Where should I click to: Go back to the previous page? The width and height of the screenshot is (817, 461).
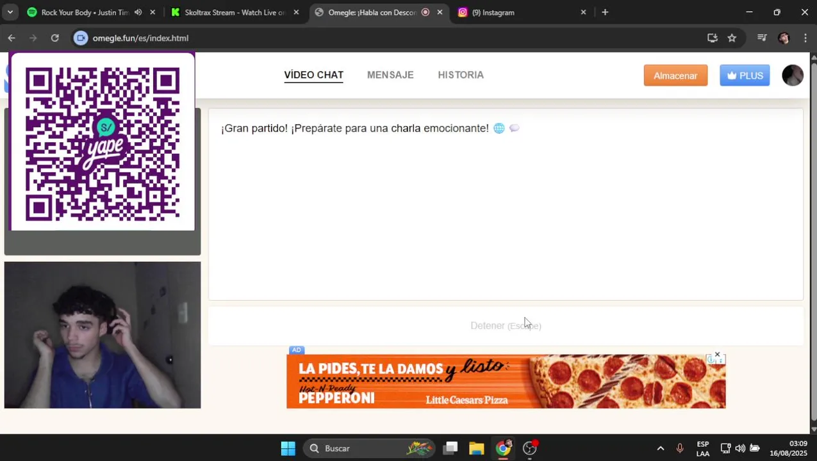click(12, 38)
